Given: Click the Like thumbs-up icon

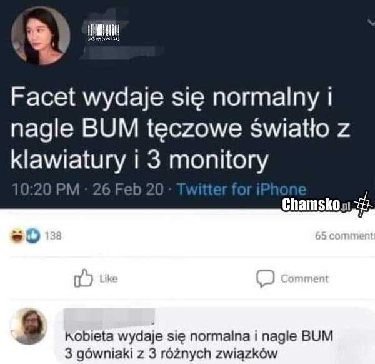Looking at the screenshot, I should 83,278.
